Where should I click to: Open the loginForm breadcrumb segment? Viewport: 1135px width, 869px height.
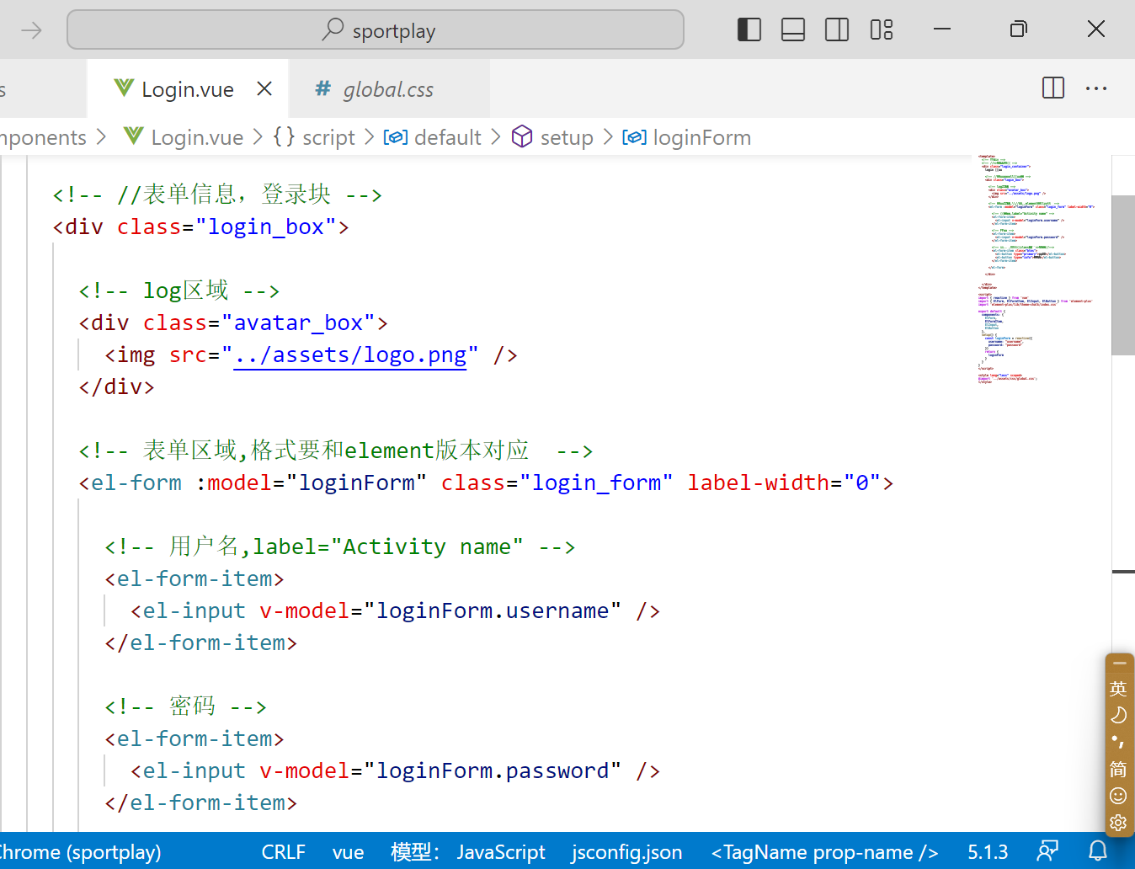tap(702, 137)
